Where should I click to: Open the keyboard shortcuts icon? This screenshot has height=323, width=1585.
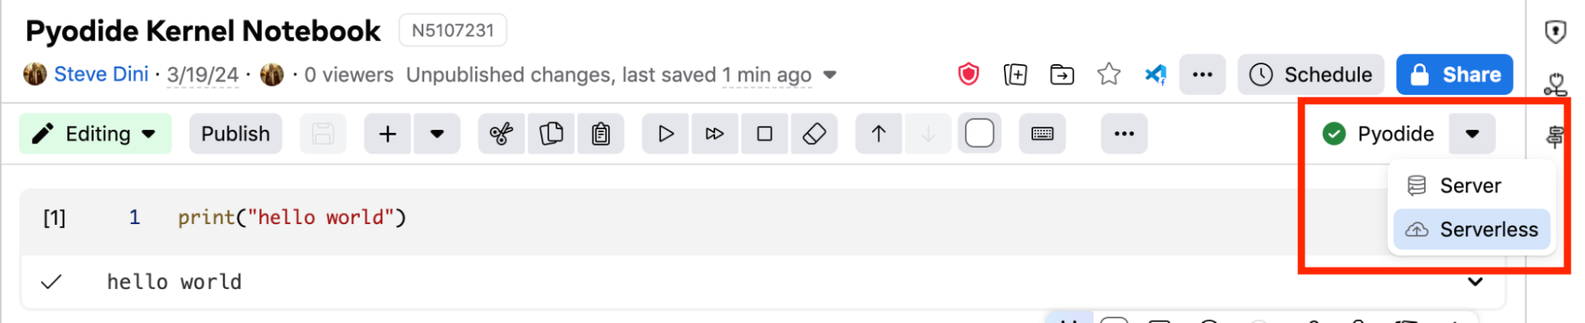tap(1042, 134)
